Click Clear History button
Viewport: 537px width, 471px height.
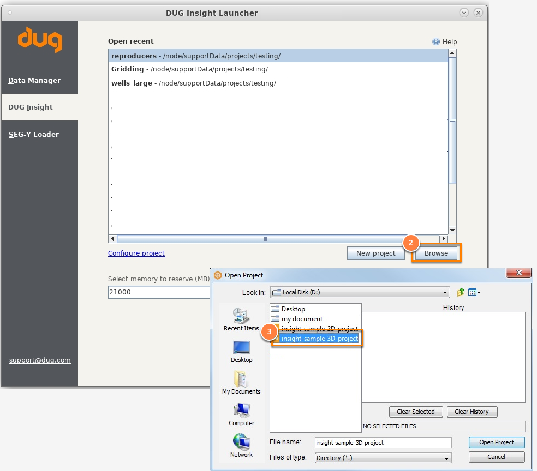(x=472, y=412)
